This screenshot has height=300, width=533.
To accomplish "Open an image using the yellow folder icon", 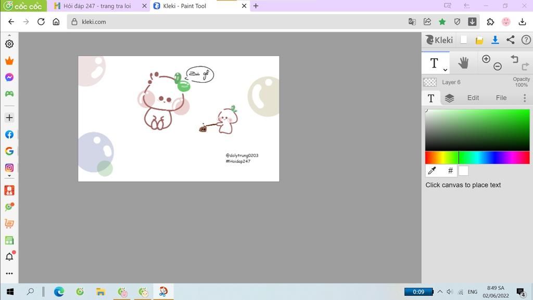I will click(479, 41).
